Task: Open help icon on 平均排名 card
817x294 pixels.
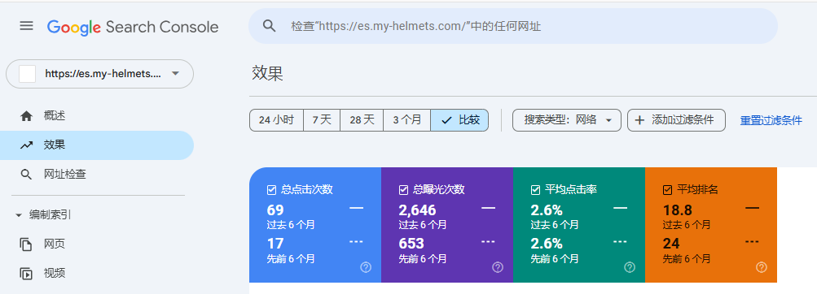Action: pyautogui.click(x=762, y=267)
